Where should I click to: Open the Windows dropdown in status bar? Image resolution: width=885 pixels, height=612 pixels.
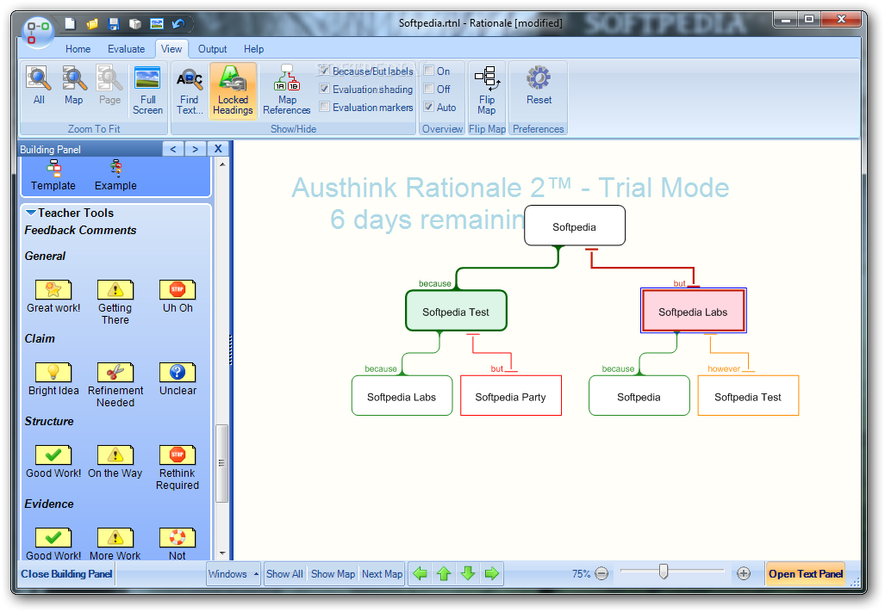[x=234, y=573]
